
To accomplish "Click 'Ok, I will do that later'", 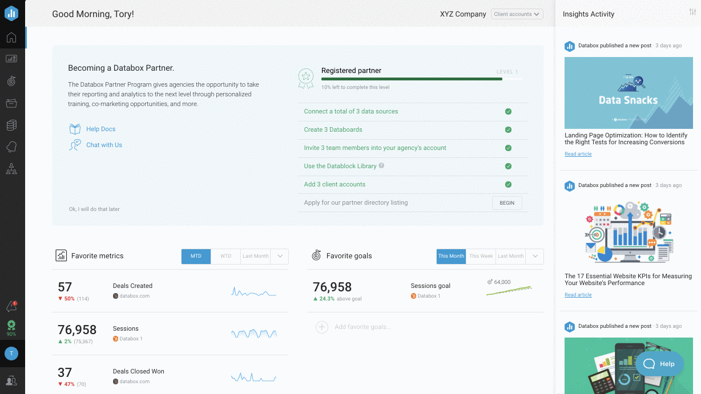I will 94,209.
